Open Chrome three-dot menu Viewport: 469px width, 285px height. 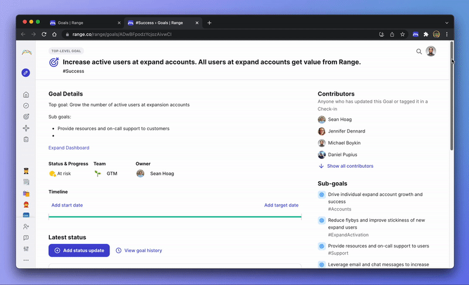pyautogui.click(x=447, y=35)
